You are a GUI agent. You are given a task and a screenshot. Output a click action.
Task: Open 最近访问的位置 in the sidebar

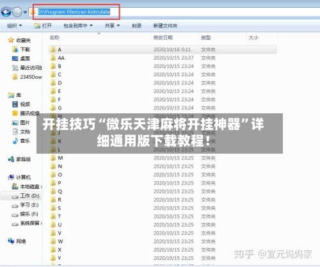27,68
